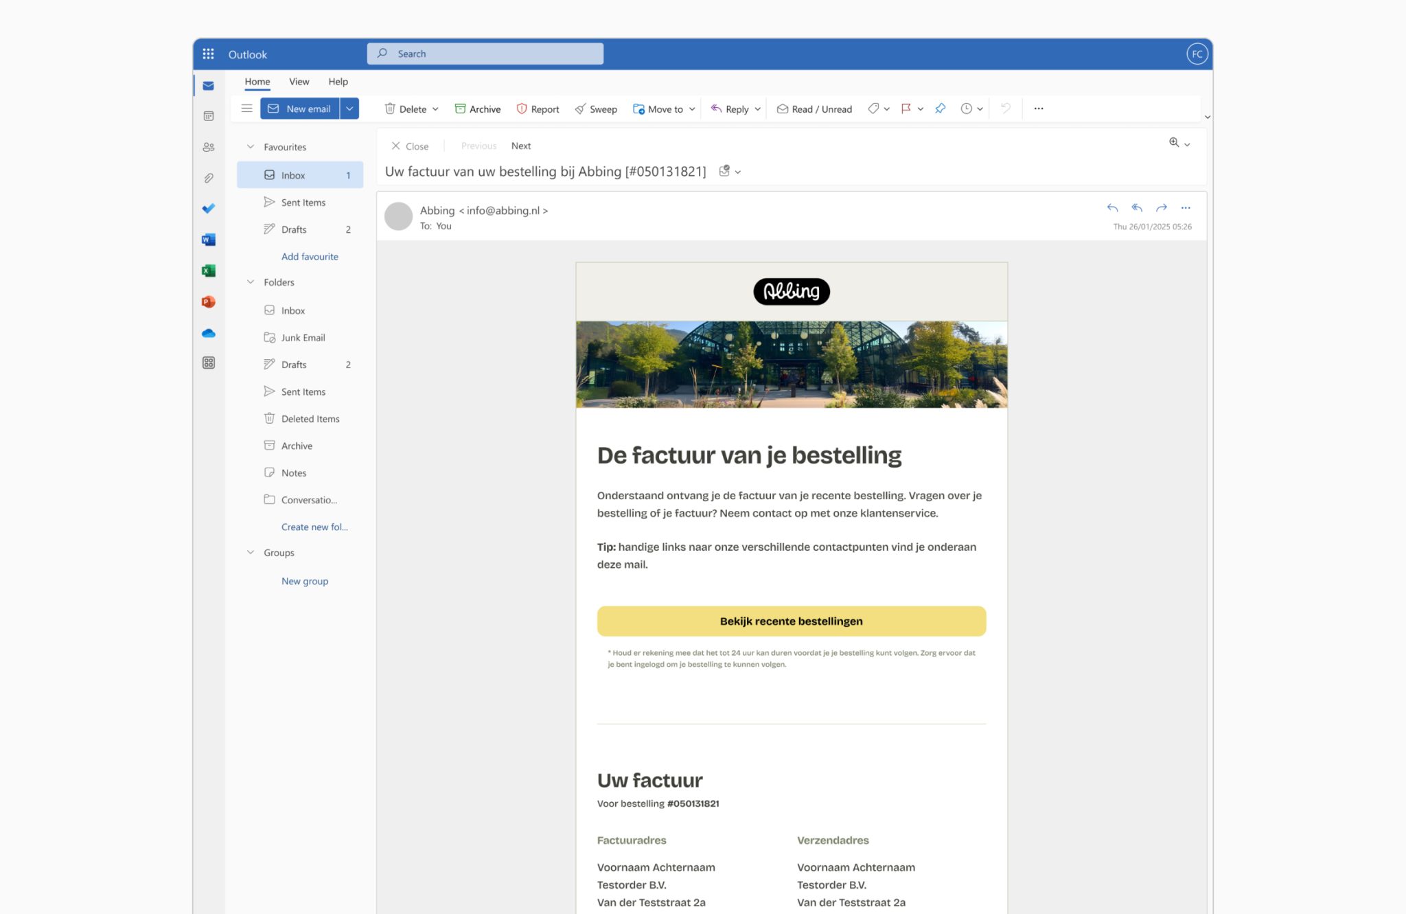Flag the message with the flag icon
Screen dimensions: 1406x914
click(906, 108)
